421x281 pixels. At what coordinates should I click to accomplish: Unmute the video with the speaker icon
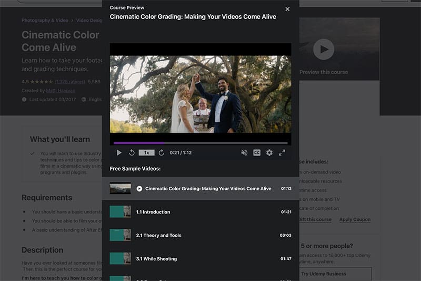click(244, 153)
